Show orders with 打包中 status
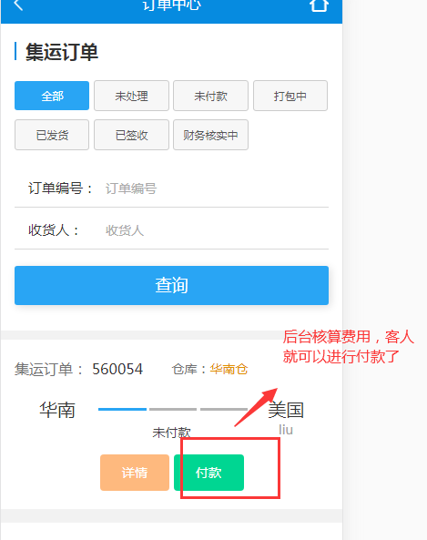Screen dimensions: 427x540 click(290, 96)
